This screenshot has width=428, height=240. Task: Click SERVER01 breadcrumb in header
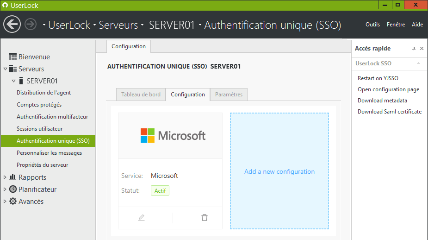click(x=172, y=25)
